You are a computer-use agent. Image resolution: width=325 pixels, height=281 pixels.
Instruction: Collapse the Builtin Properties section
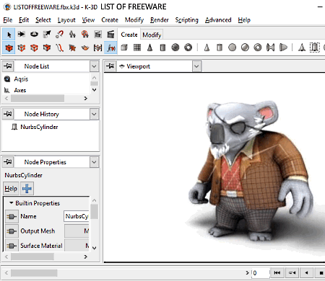click(11, 203)
